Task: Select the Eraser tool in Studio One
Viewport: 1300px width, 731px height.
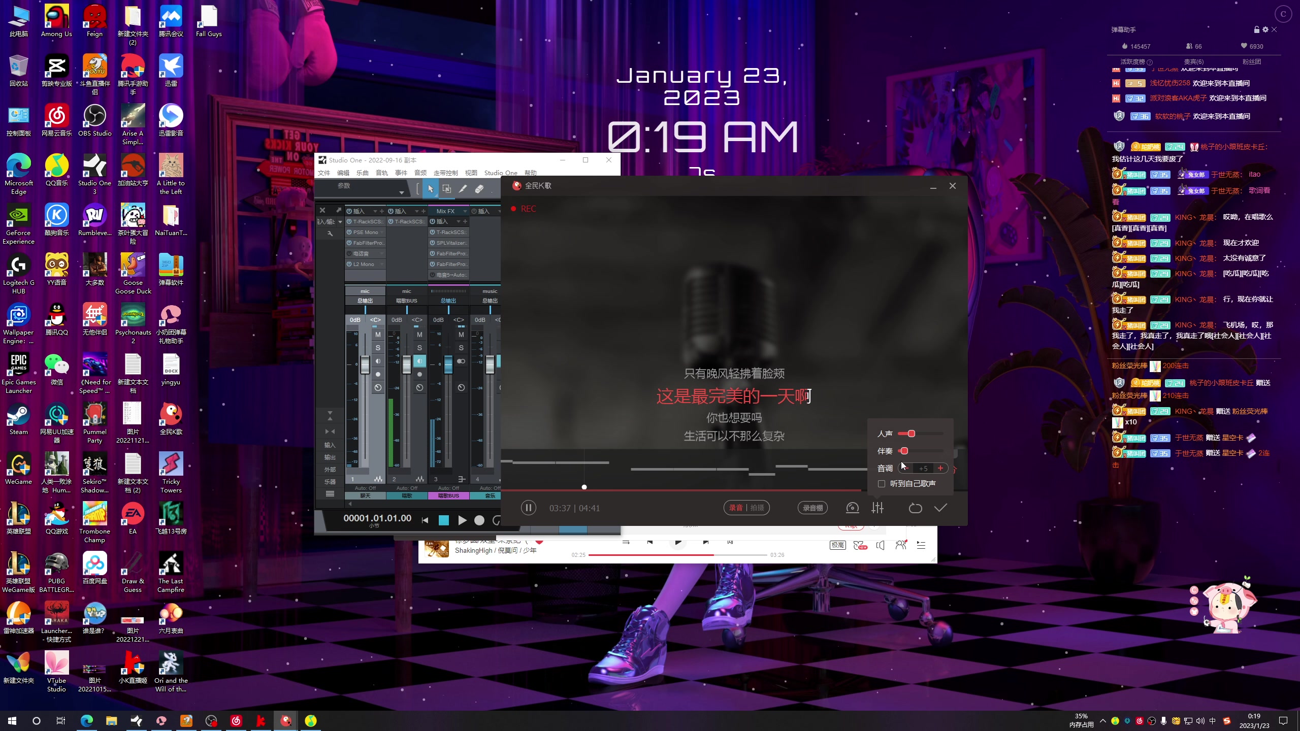Action: [479, 189]
